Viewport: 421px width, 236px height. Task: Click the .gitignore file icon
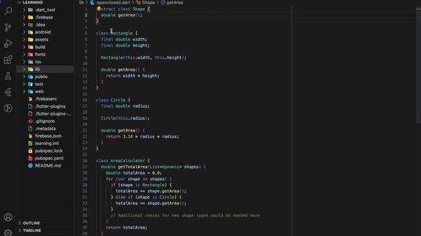click(x=30, y=121)
